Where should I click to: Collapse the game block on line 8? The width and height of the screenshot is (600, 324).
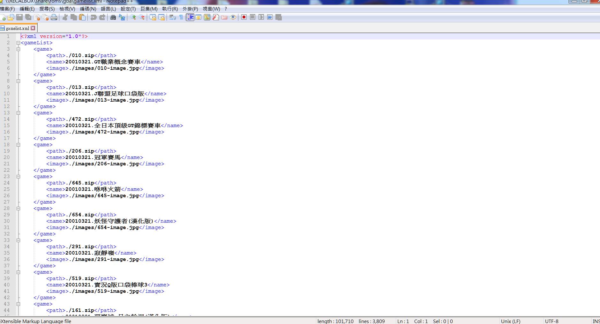click(x=18, y=81)
